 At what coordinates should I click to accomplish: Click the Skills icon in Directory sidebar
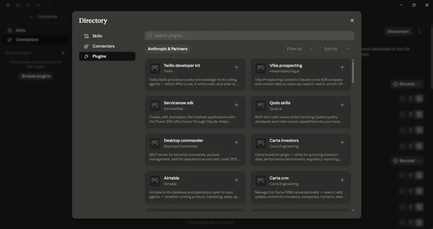pos(86,36)
